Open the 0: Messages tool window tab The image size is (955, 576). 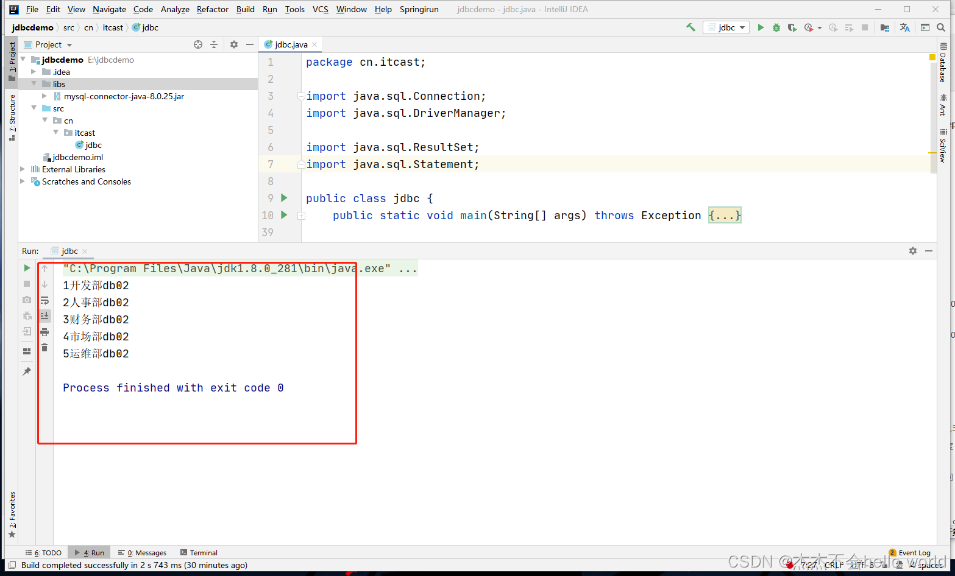point(143,553)
